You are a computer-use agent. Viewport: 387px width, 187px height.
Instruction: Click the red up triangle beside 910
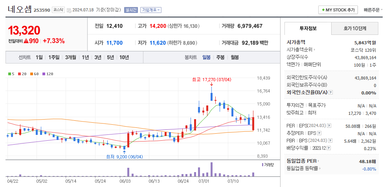tap(26, 41)
